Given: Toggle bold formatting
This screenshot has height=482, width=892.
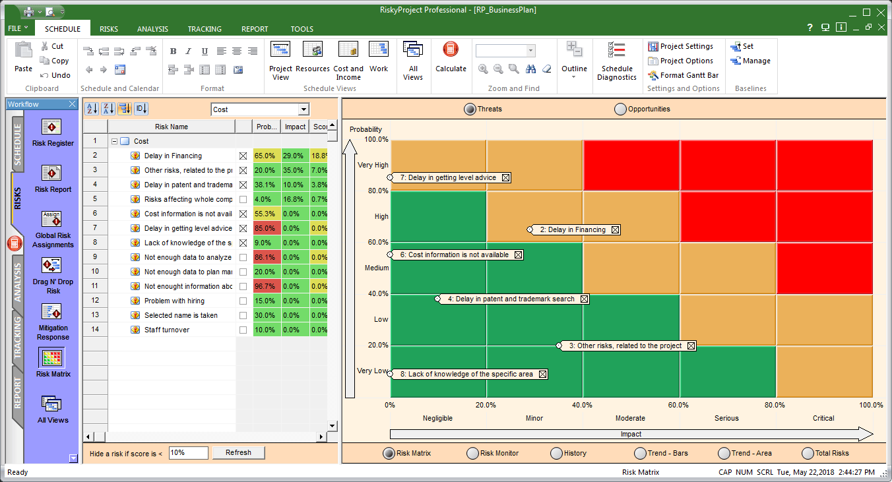Looking at the screenshot, I should click(x=173, y=51).
